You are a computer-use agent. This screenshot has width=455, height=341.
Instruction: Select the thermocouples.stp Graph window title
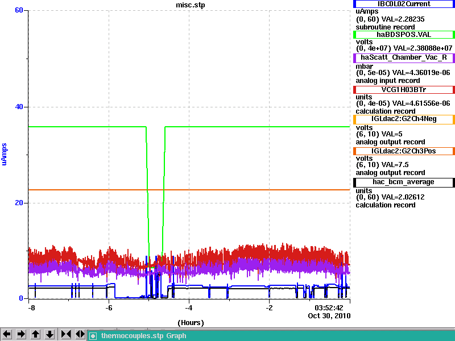(x=144, y=336)
